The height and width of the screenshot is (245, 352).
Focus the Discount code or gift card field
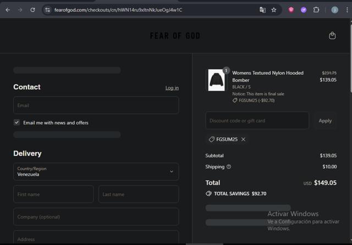coord(257,121)
